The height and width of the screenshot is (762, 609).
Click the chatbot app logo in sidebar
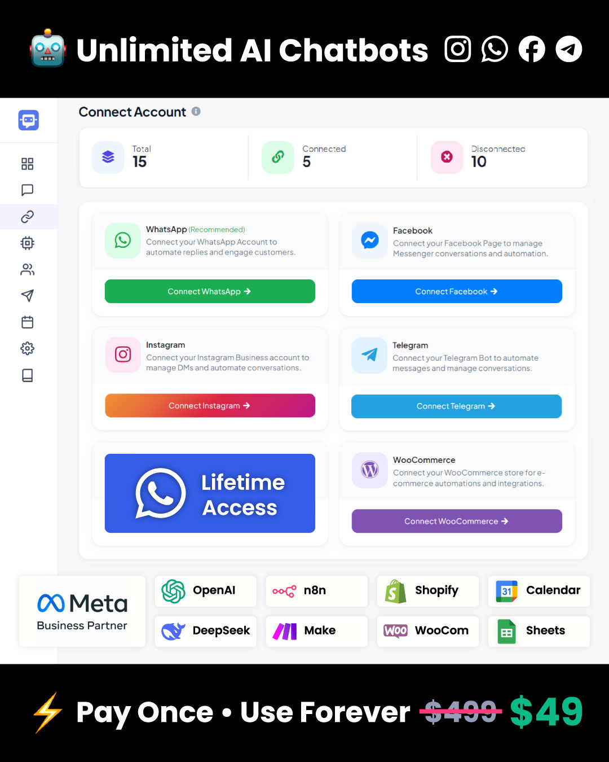click(x=28, y=120)
